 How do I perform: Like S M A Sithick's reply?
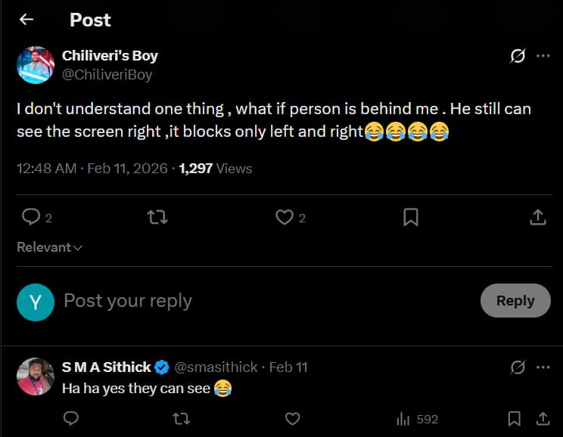point(292,418)
